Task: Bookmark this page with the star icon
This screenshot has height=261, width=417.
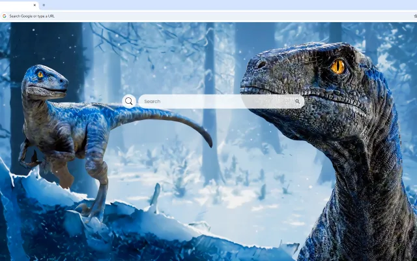Action: click(416, 16)
